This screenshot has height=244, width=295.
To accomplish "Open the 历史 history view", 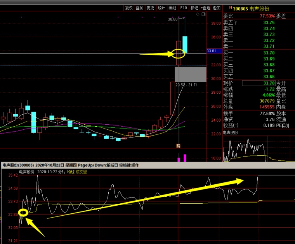I will tap(151, 8).
